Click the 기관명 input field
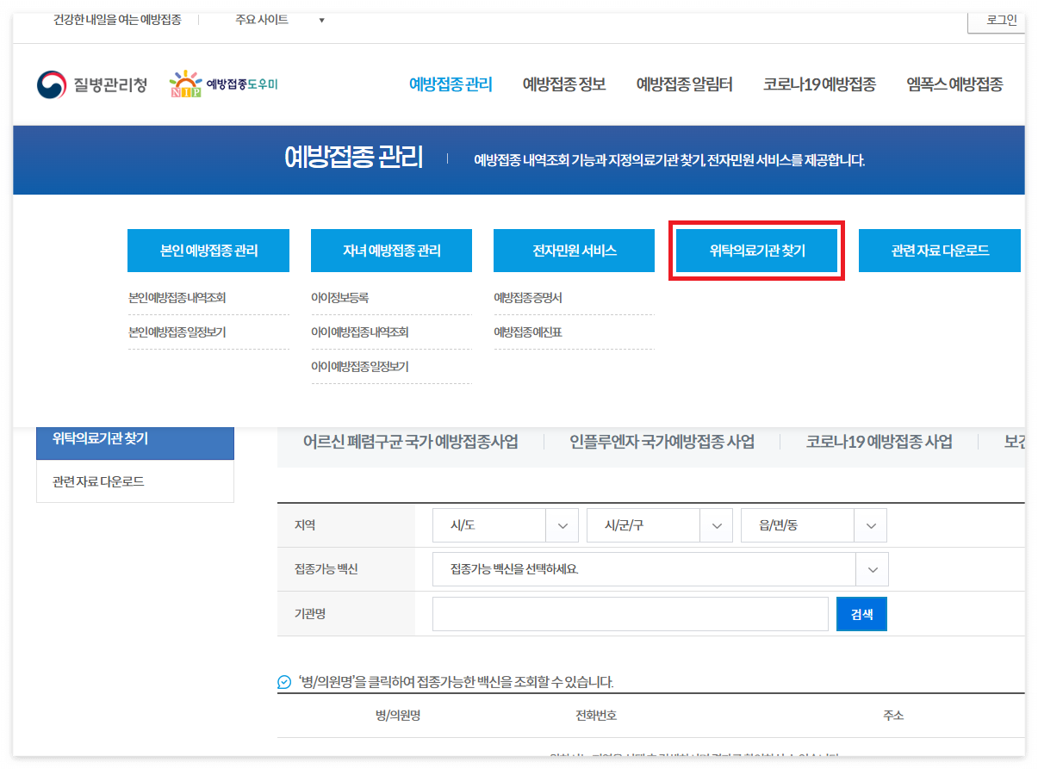 (630, 613)
